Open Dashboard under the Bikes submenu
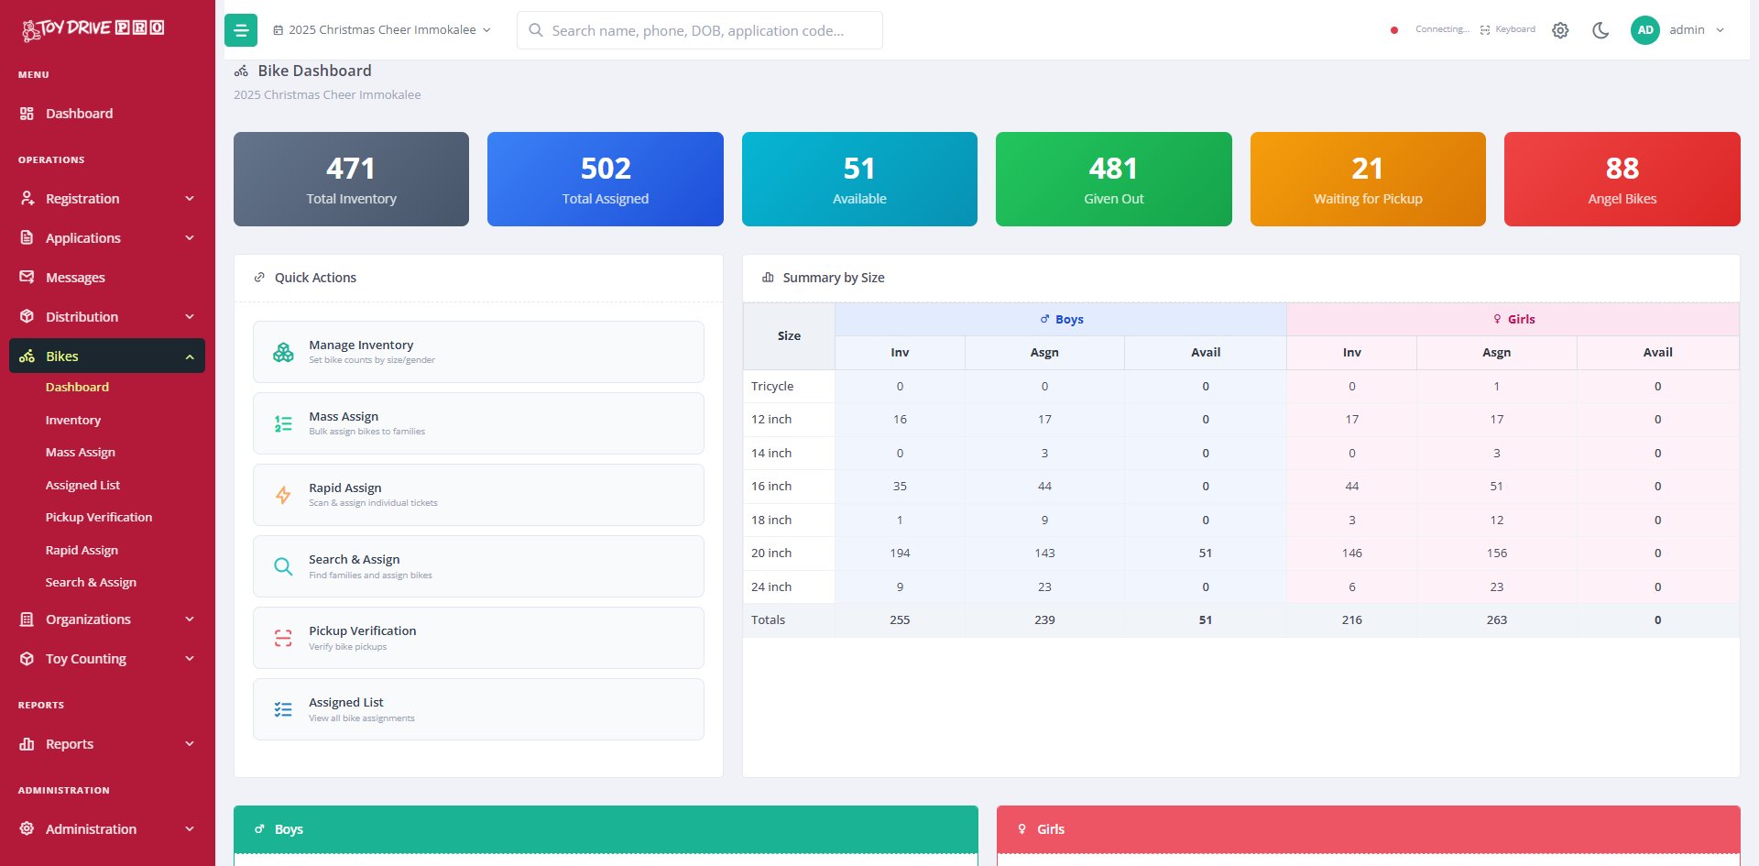Image resolution: width=1759 pixels, height=866 pixels. point(77,388)
